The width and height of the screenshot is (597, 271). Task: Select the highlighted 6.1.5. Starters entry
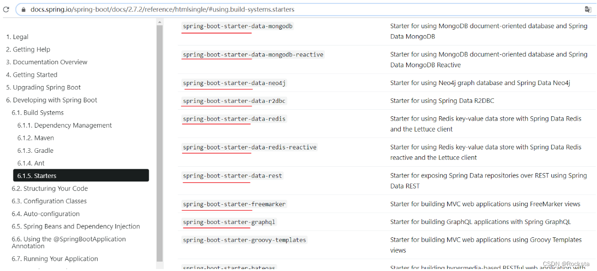(81, 176)
